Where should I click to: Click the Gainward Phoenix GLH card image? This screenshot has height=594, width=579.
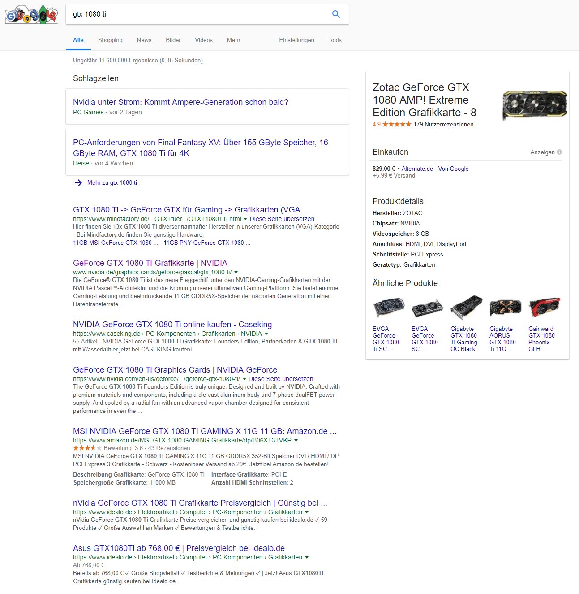(545, 308)
